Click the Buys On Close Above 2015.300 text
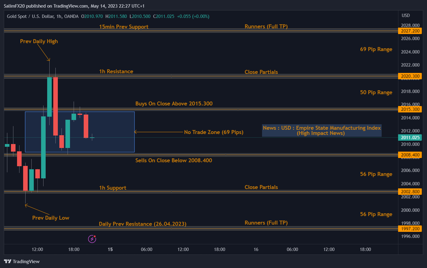427x268 pixels. click(174, 103)
